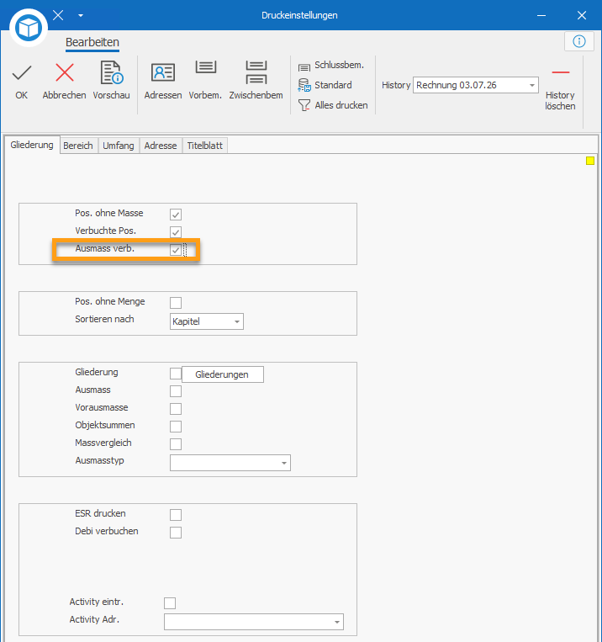Click the Gliederungen button

222,374
